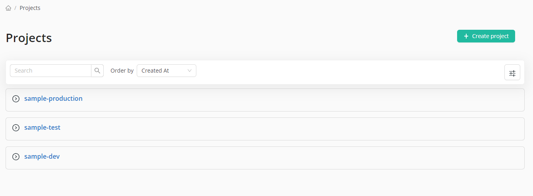Open the sample-test project link

click(x=42, y=127)
